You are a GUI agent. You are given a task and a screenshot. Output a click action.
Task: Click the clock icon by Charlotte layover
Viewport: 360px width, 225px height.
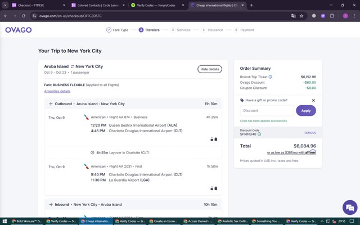click(92, 152)
